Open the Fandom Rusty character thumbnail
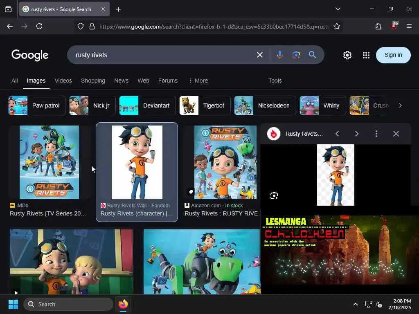This screenshot has width=419, height=314. tap(137, 162)
